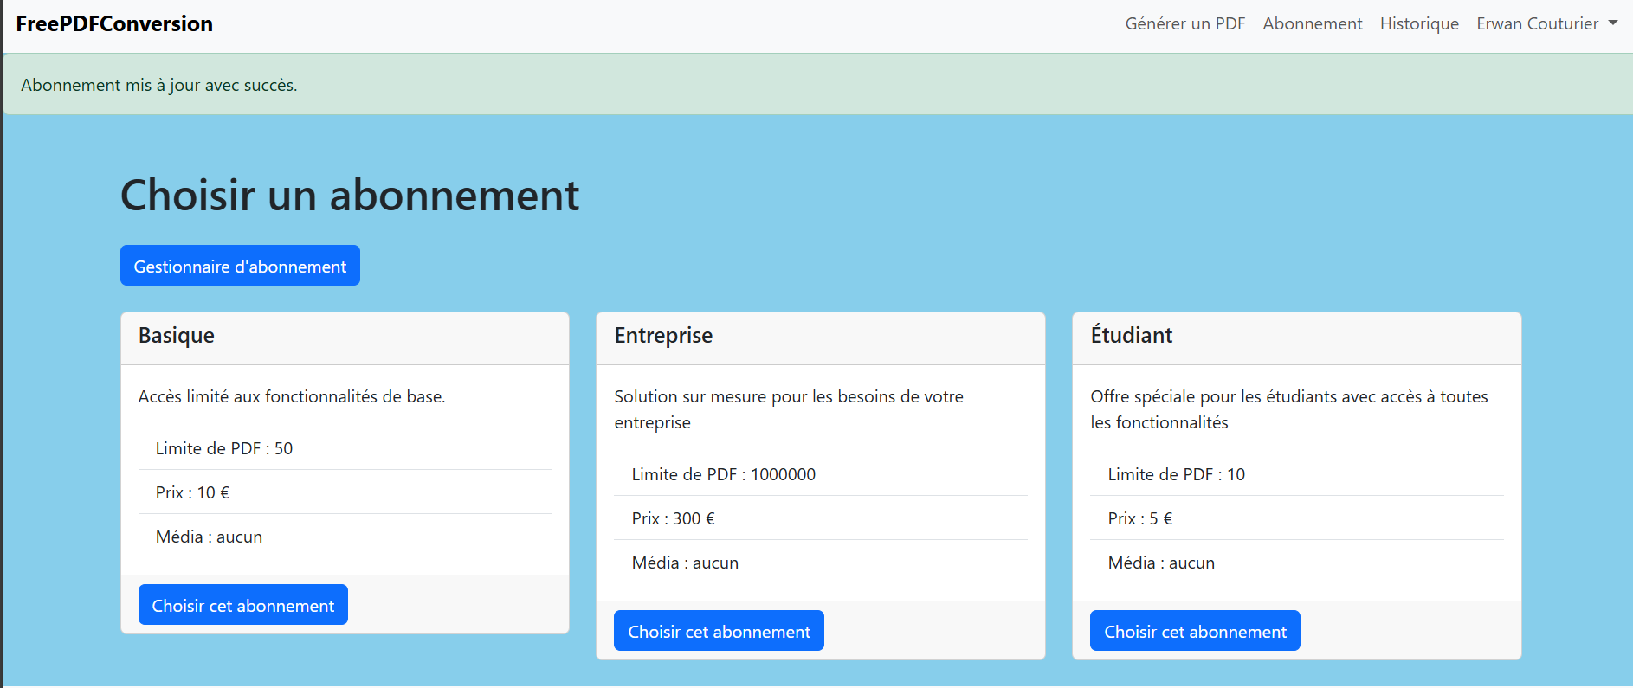Click 'Accès limité aux fonctionnalités de base.' text

(x=292, y=396)
